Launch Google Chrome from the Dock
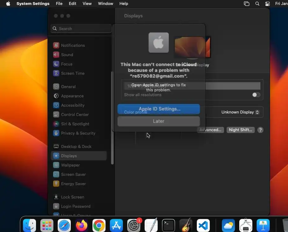Viewport: 288px width, 232px height. [x=99, y=225]
